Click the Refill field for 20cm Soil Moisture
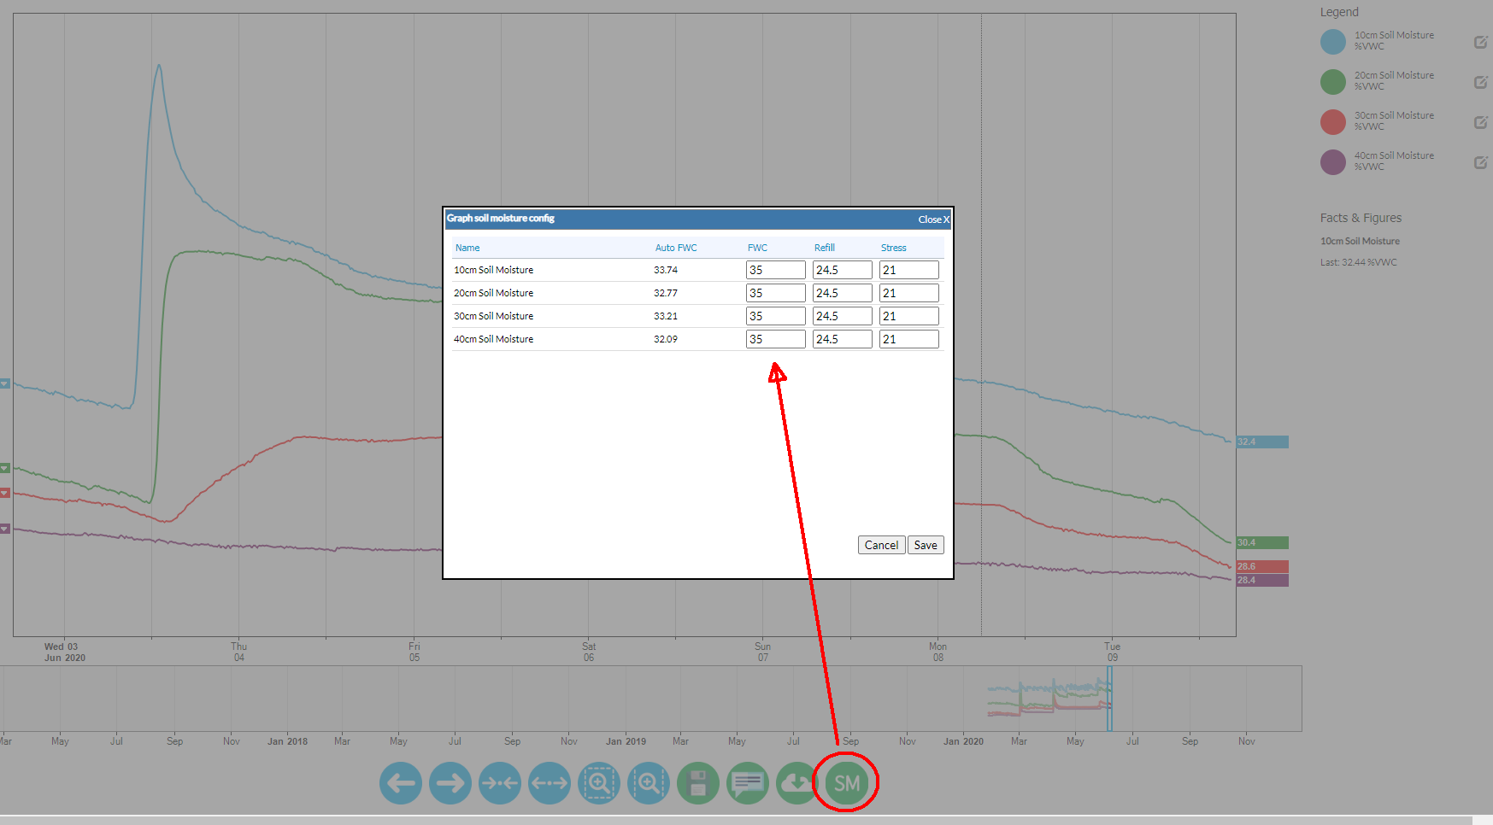Screen dimensions: 1493x825 (842, 293)
